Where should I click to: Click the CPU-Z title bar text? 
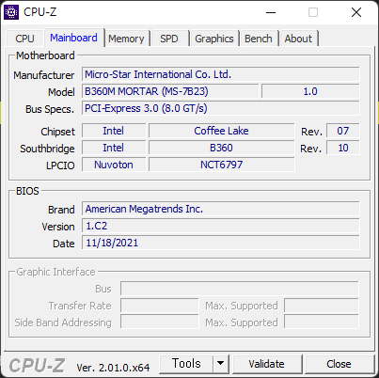point(40,12)
